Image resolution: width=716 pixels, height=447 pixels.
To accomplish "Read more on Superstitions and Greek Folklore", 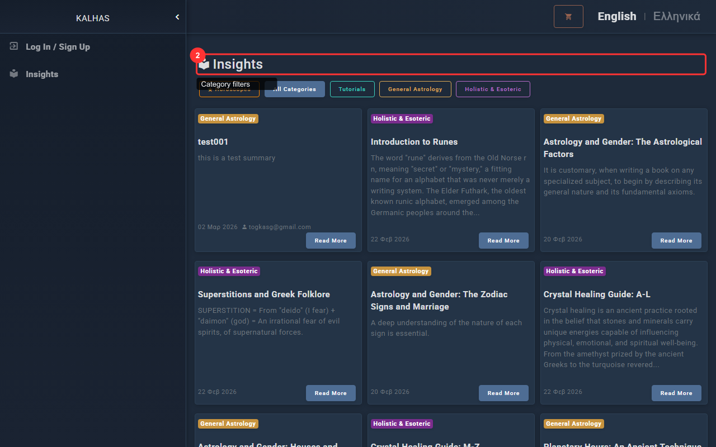I will coord(330,393).
